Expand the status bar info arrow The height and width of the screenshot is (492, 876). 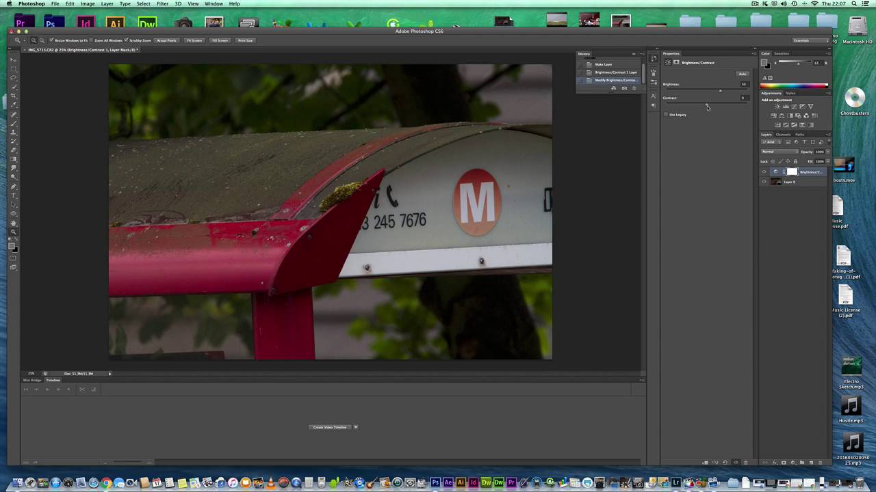pyautogui.click(x=109, y=374)
